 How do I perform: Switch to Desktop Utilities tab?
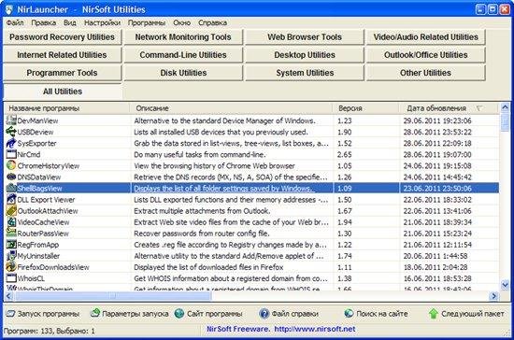click(x=305, y=55)
